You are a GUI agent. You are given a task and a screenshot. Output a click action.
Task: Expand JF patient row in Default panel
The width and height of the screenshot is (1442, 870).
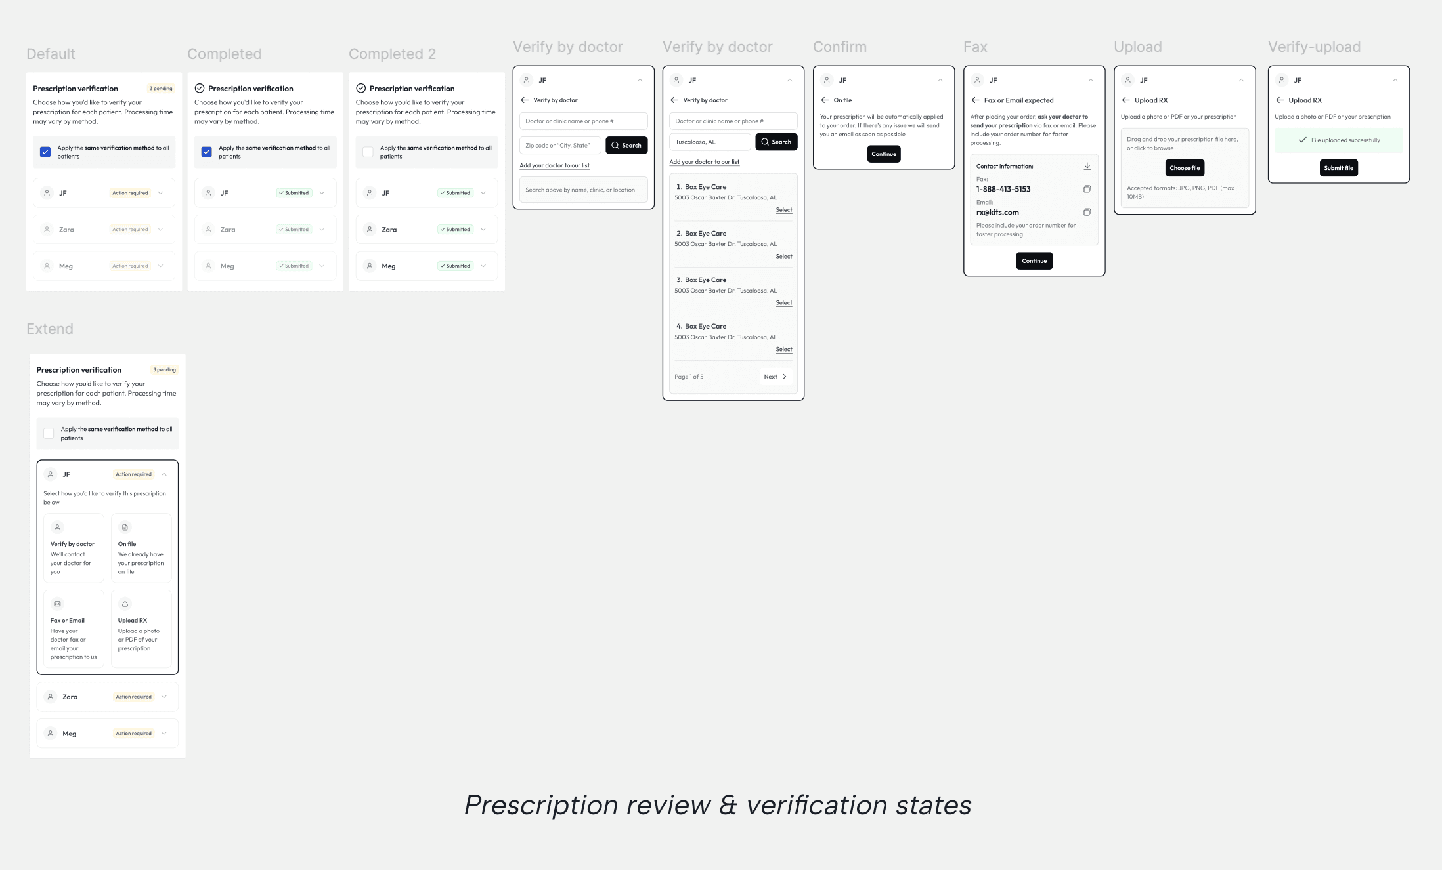tap(160, 193)
